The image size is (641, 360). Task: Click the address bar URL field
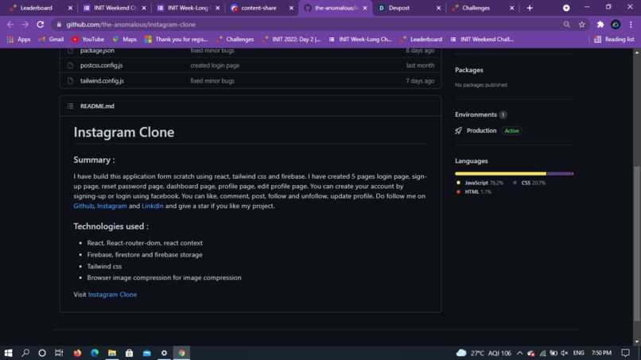click(307, 25)
